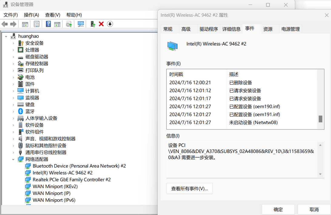Switch to the 电源管理 tab
The image size is (331, 215).
pyautogui.click(x=291, y=29)
